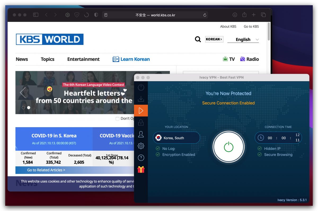Open the English language dropdown
The image size is (318, 211).
click(243, 39)
